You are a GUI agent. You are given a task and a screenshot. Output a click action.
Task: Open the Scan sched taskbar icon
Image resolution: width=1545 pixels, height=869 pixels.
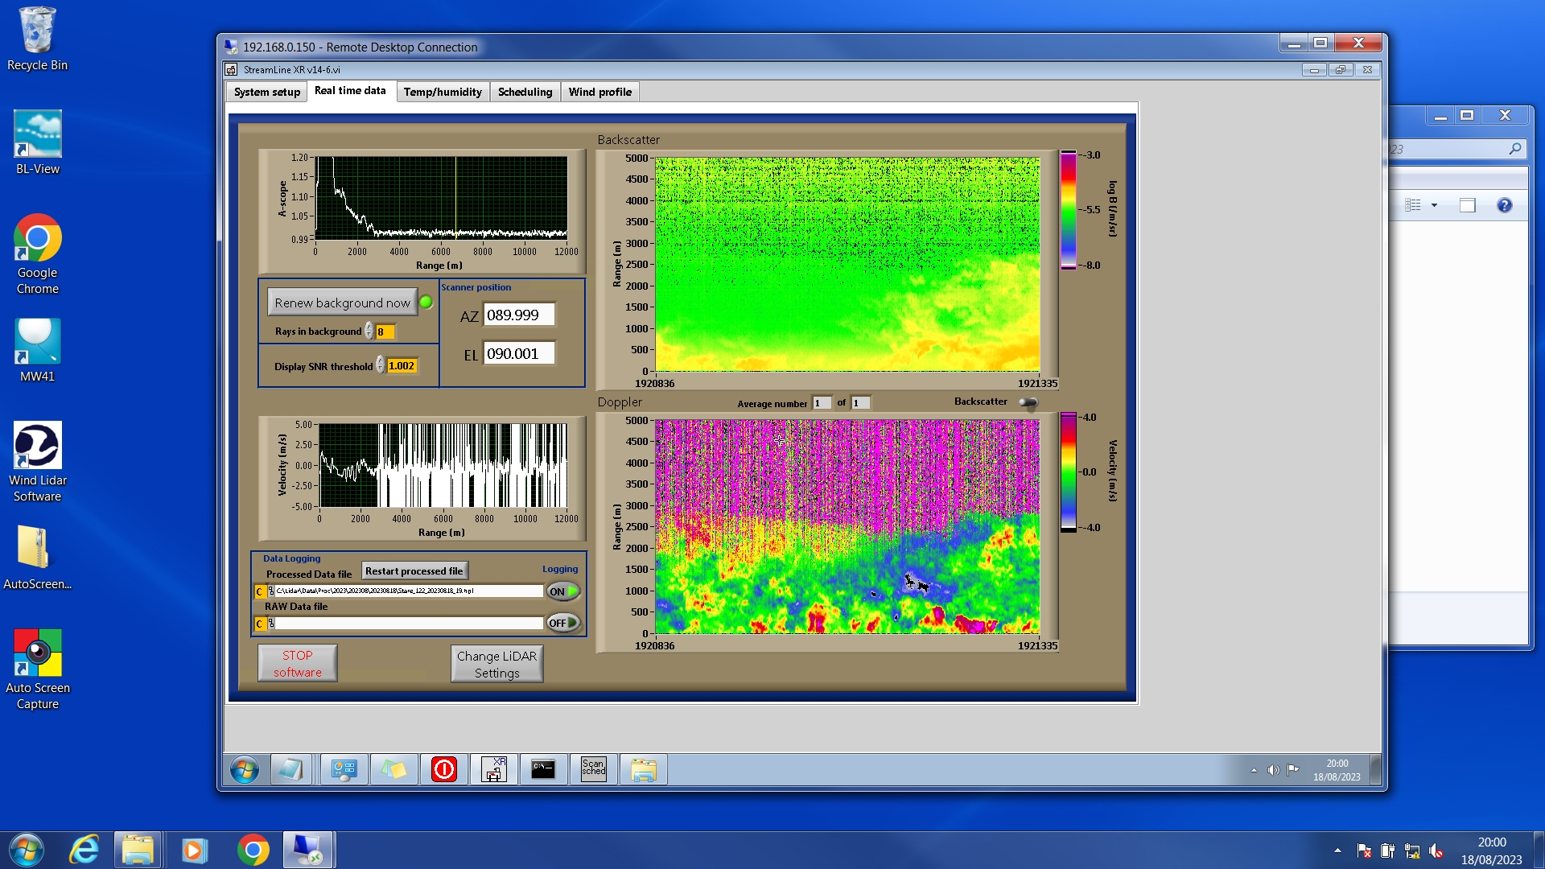click(x=593, y=770)
